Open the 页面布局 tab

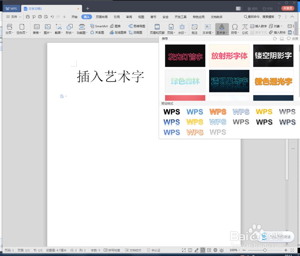click(102, 17)
